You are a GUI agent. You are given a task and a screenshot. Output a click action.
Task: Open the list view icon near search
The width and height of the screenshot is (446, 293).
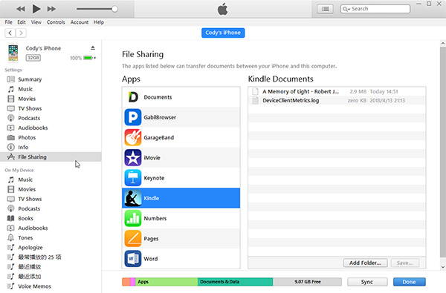[x=325, y=9]
